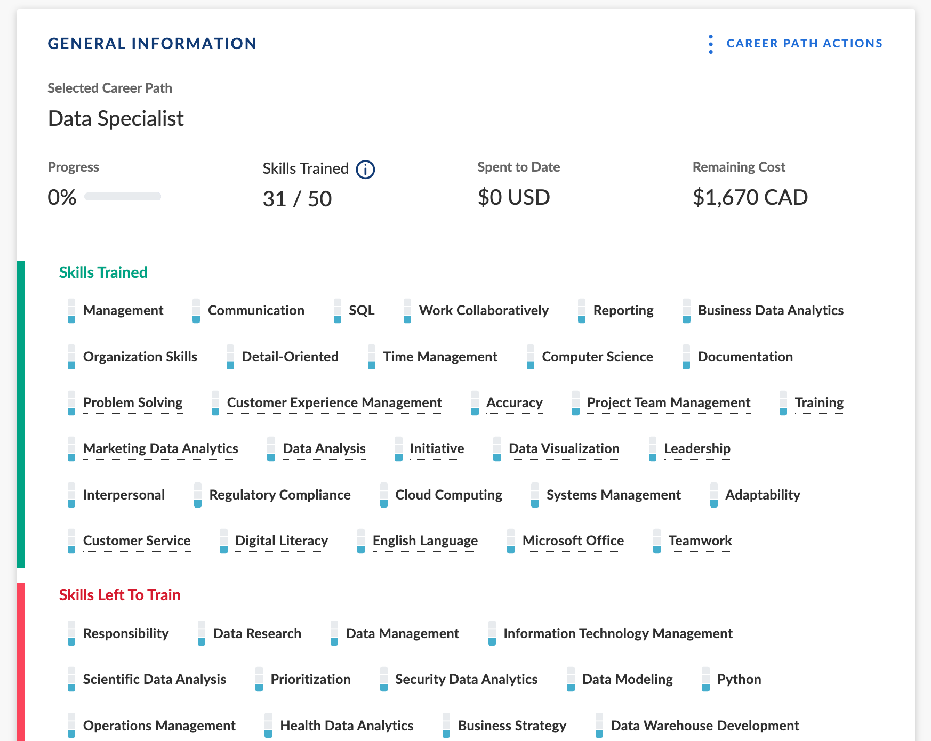Open the Career Path Actions dropdown
931x741 pixels.
pos(804,44)
